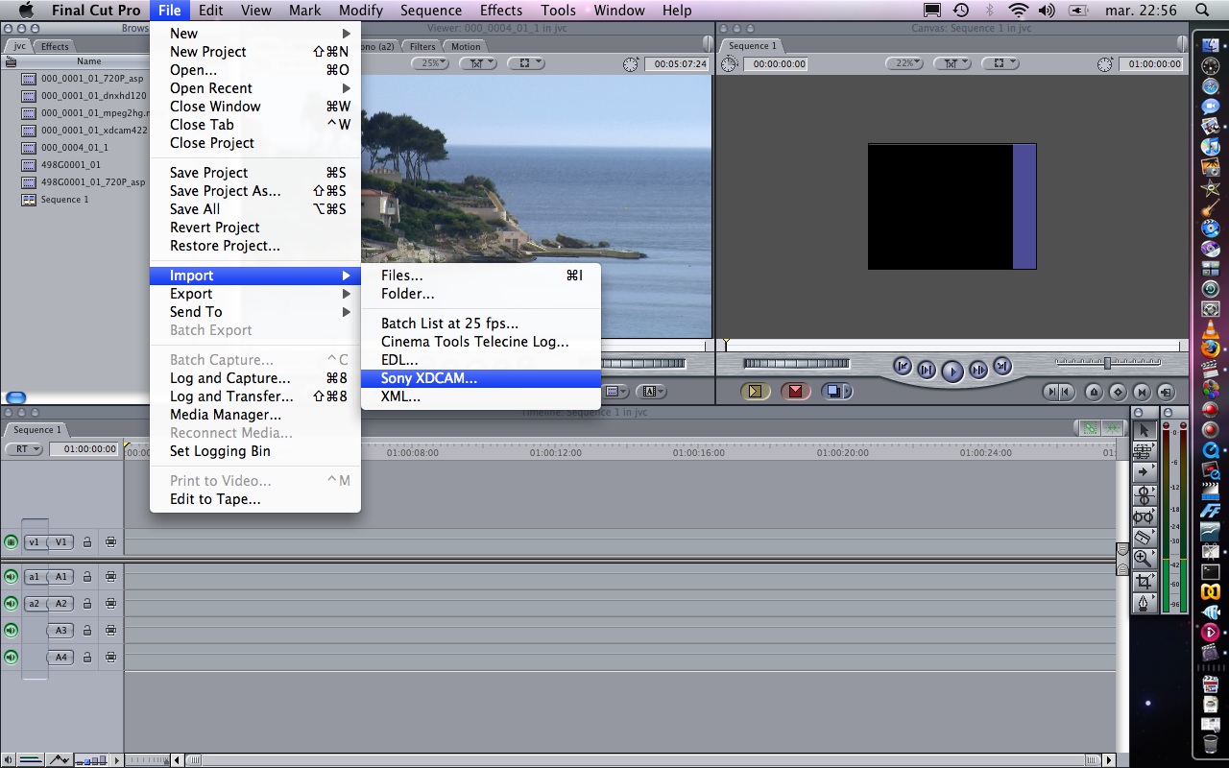Select the Slip tool
Viewport: 1229px width, 768px height.
[1143, 516]
